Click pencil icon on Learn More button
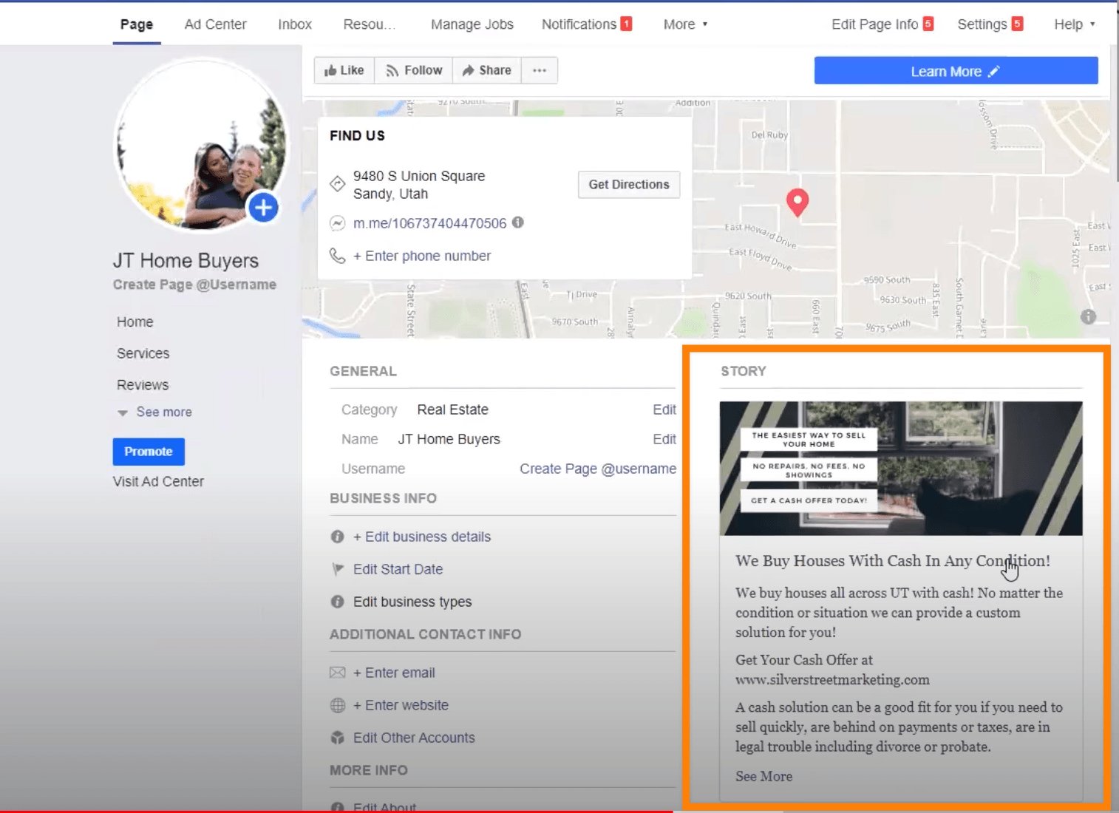The height and width of the screenshot is (813, 1119). point(993,71)
